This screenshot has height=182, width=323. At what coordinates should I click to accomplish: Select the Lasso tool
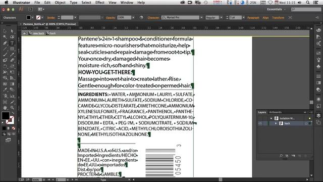pyautogui.click(x=12, y=37)
